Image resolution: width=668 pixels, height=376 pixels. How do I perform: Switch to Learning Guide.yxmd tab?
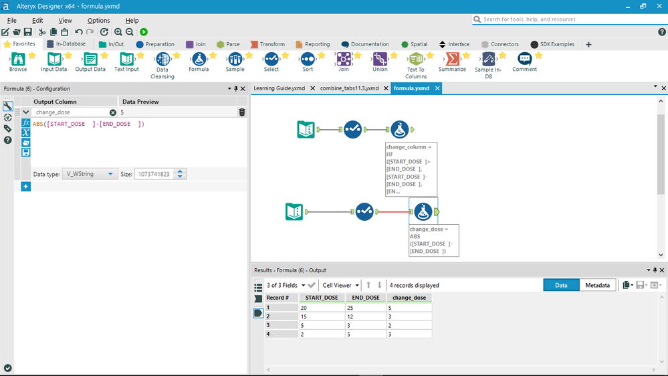pyautogui.click(x=279, y=88)
